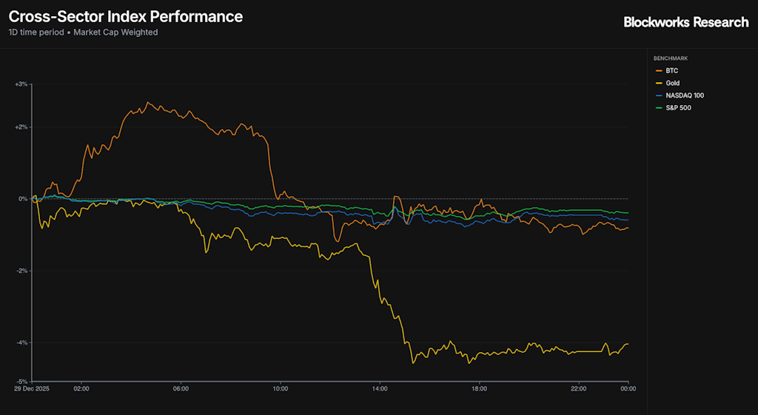This screenshot has height=415, width=758.
Task: Click the blue NASDAQ 100 legend marker
Action: 658,96
